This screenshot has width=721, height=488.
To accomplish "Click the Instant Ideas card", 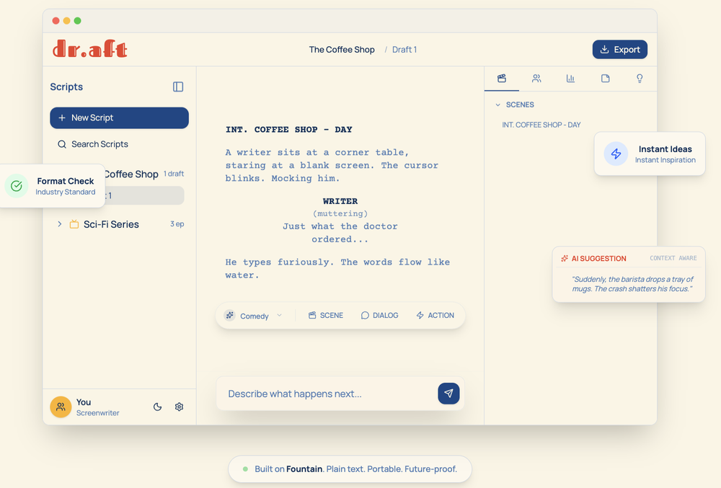I will point(650,154).
